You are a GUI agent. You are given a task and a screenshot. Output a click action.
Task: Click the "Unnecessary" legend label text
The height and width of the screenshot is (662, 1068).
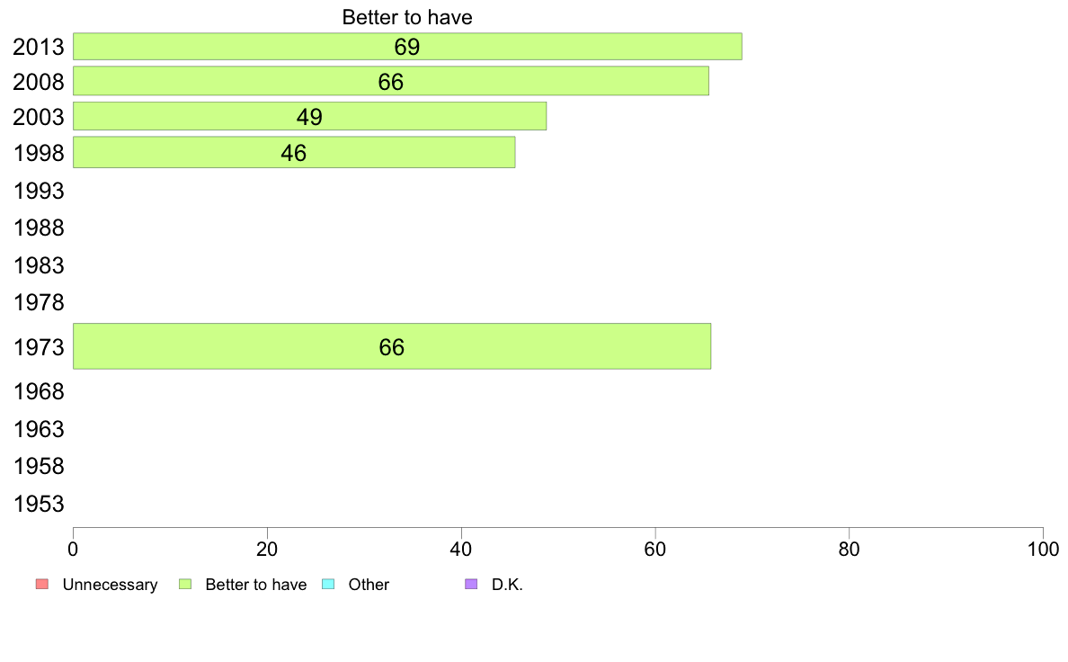(x=110, y=585)
